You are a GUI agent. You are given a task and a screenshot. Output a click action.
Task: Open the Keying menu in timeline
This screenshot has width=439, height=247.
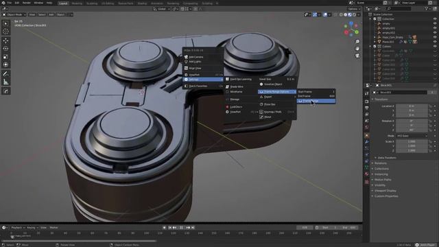pyautogui.click(x=32, y=228)
